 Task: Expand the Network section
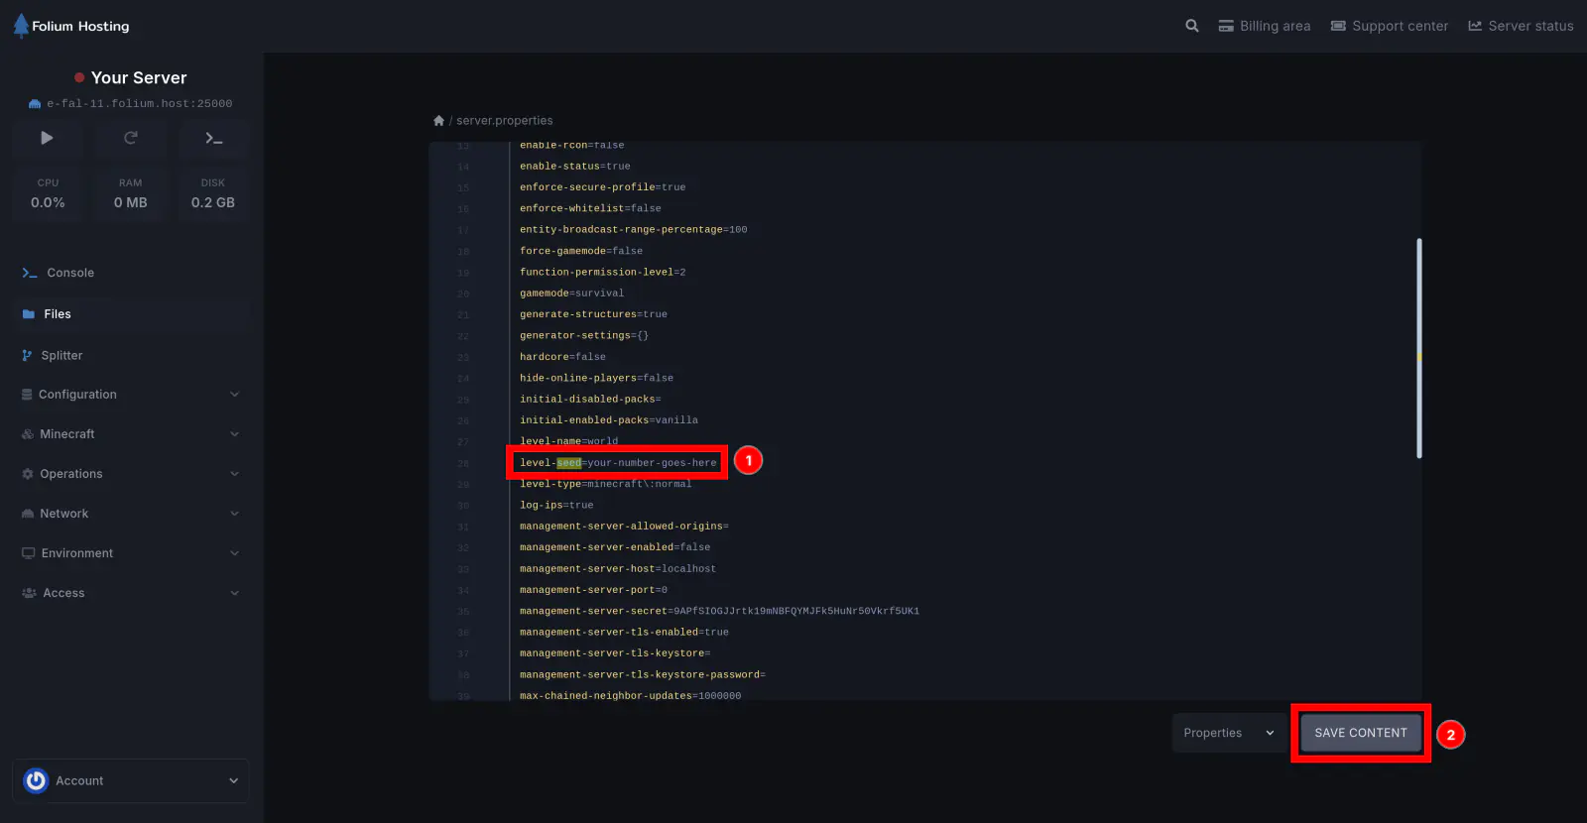point(130,514)
